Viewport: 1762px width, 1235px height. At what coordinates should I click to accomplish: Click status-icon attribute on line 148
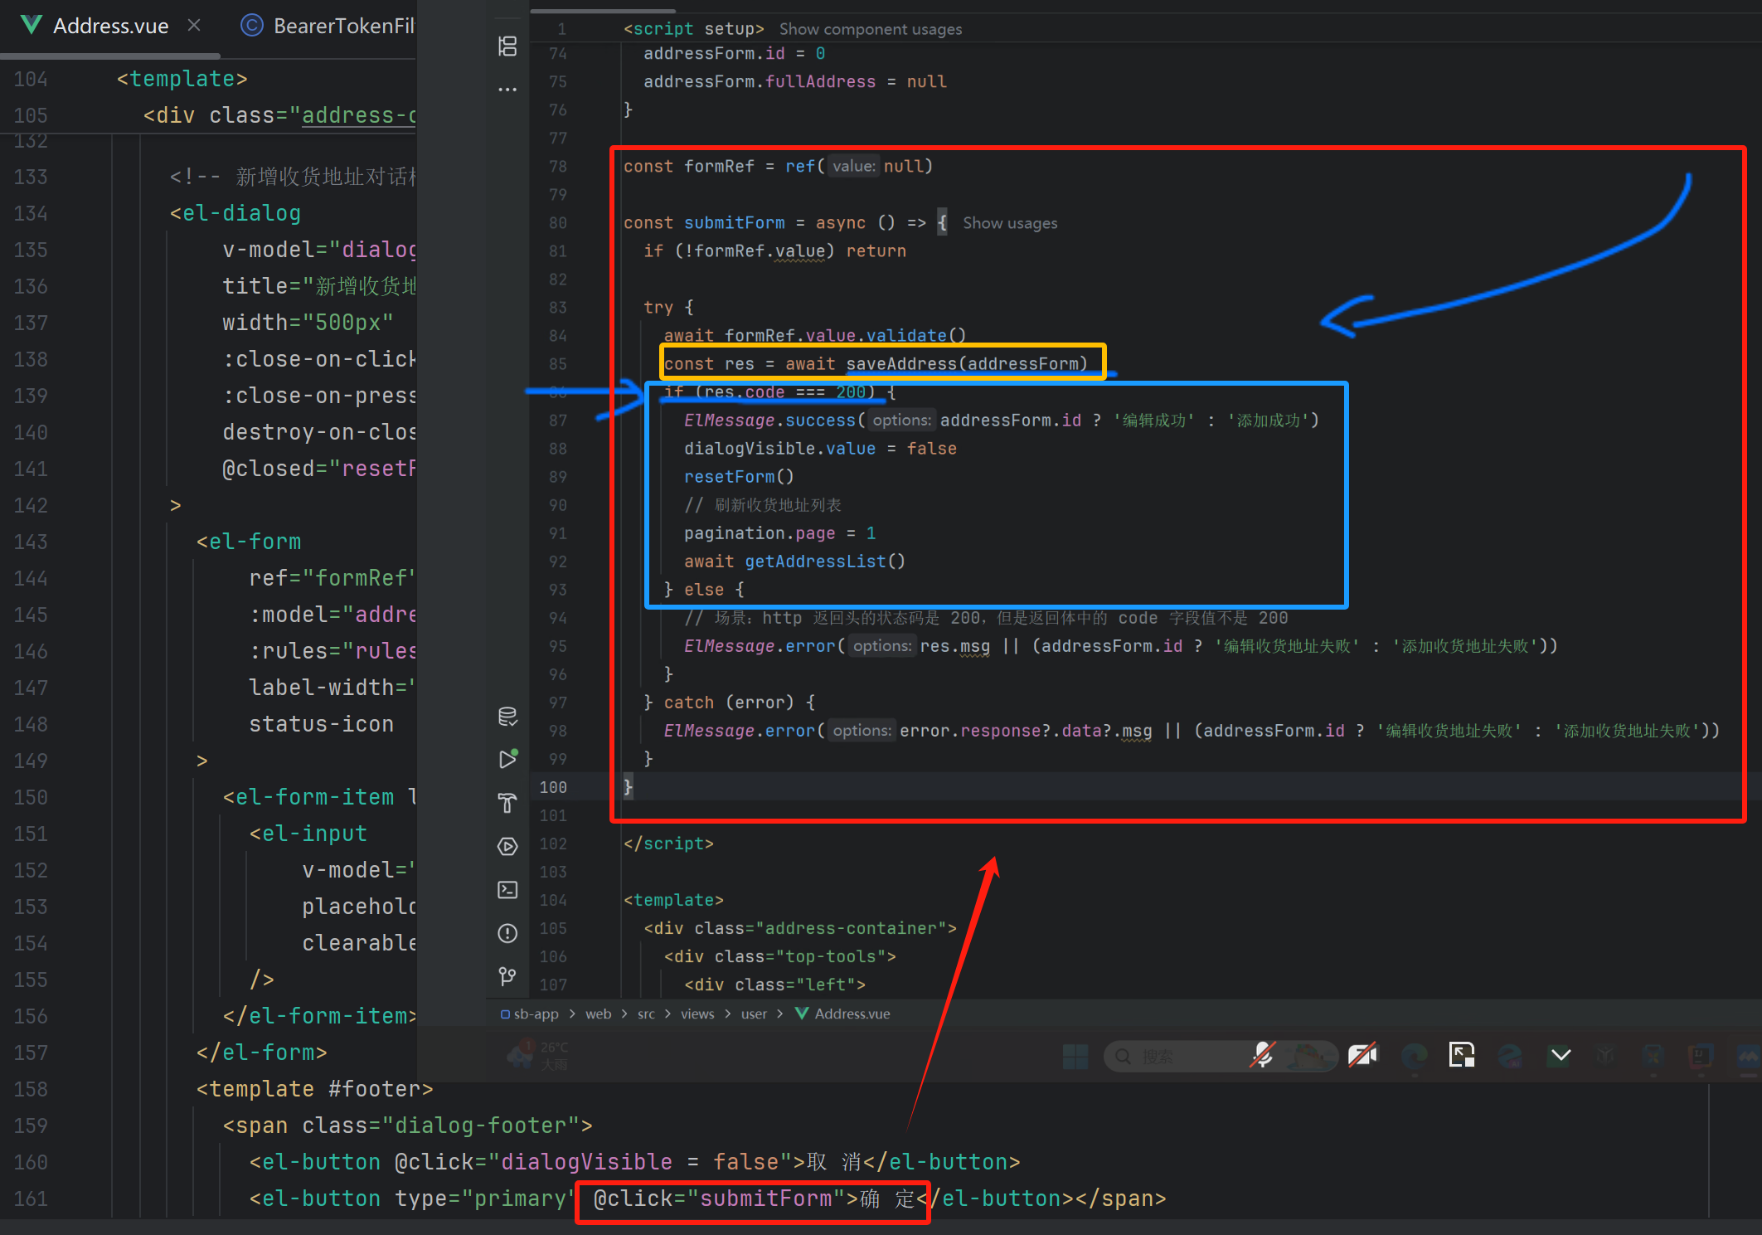click(x=321, y=724)
